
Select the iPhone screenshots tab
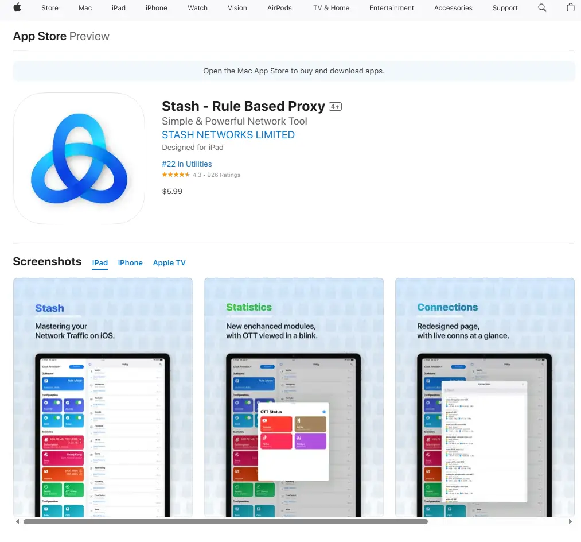[130, 262]
